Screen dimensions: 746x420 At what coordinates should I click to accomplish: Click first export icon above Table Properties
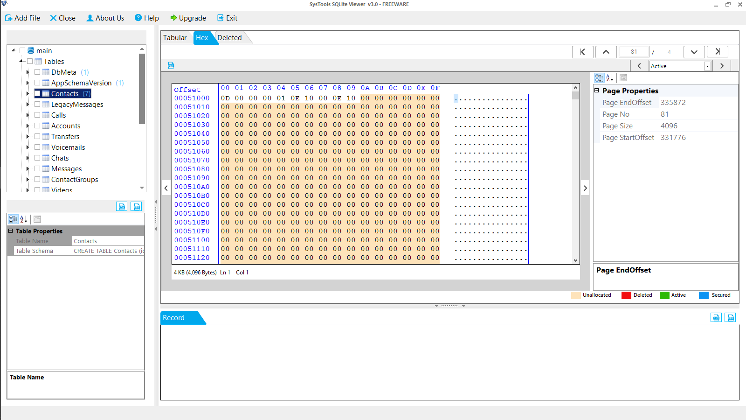point(122,206)
